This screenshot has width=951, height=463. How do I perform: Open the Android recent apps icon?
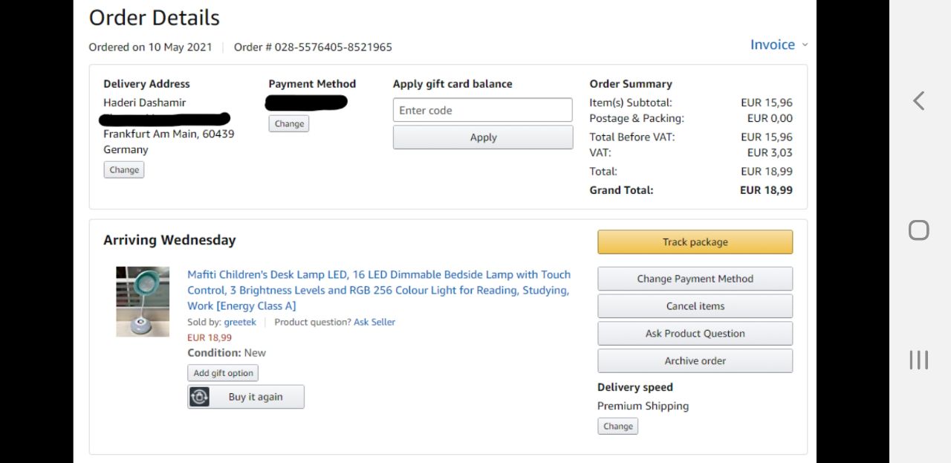(919, 360)
